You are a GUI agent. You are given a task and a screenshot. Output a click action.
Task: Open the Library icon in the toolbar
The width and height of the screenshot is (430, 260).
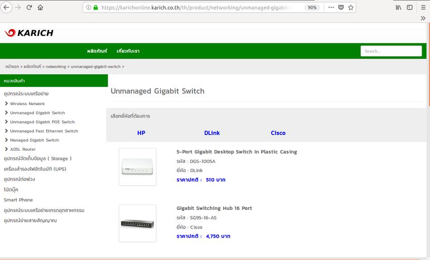click(x=399, y=8)
